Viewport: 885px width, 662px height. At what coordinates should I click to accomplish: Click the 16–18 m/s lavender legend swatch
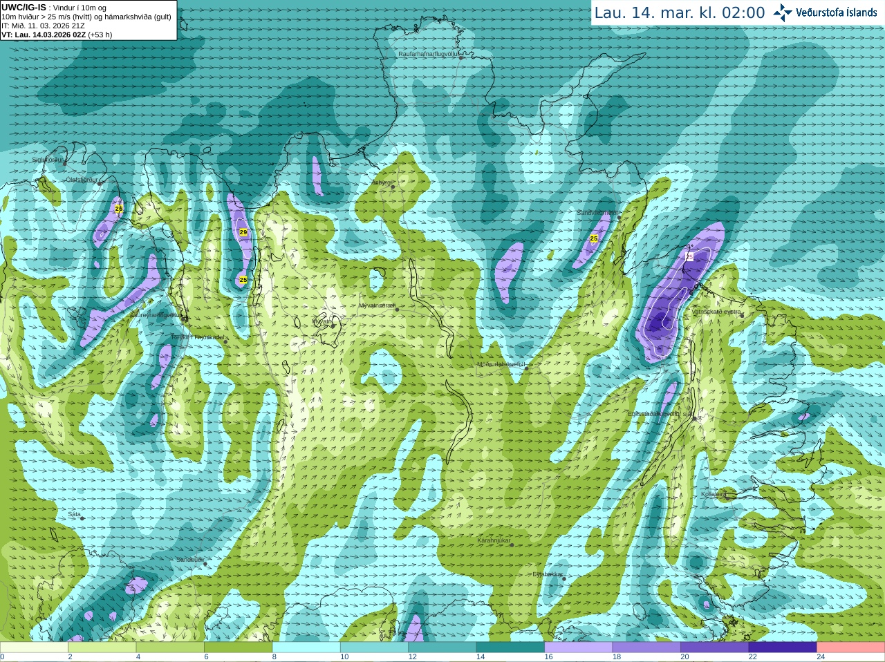coord(579,647)
